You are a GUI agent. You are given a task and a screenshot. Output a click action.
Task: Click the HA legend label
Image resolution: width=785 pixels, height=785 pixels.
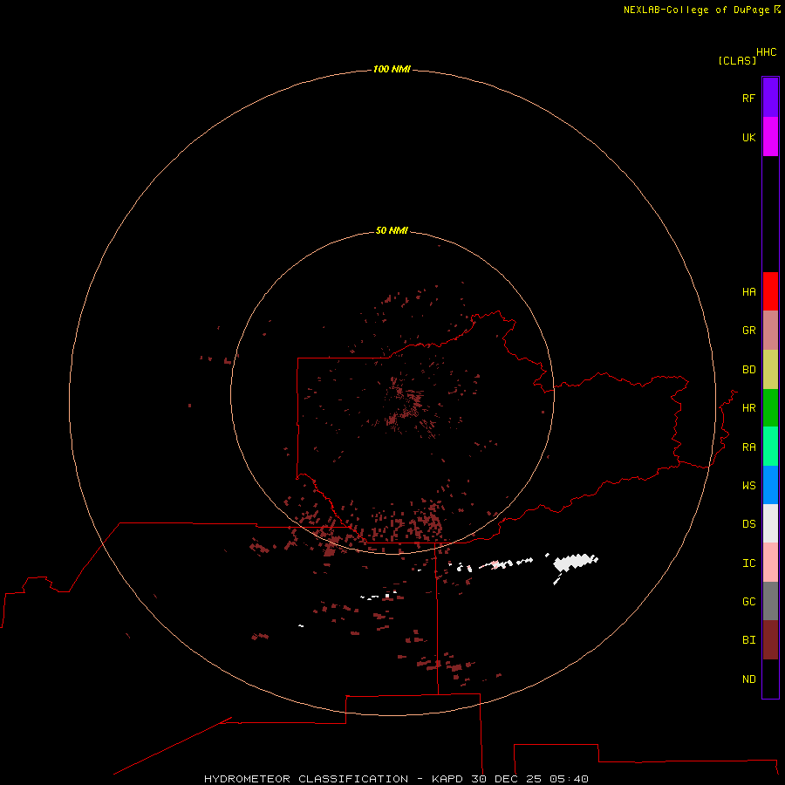(x=748, y=292)
